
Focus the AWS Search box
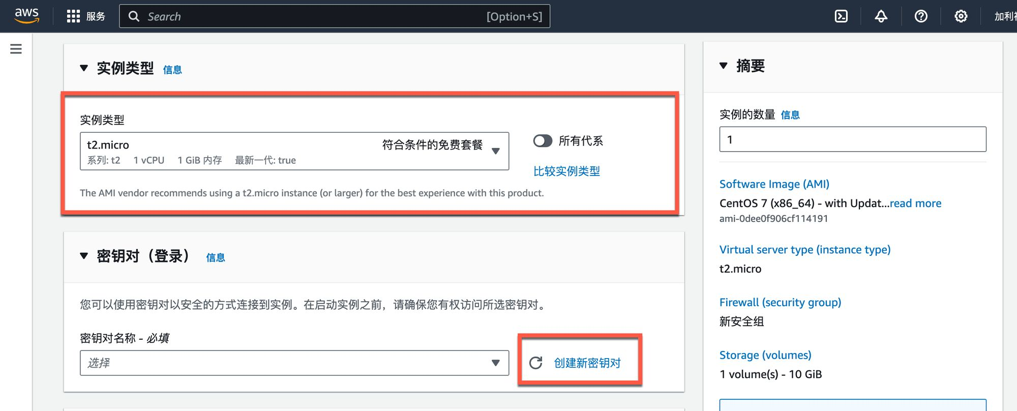pyautogui.click(x=335, y=16)
